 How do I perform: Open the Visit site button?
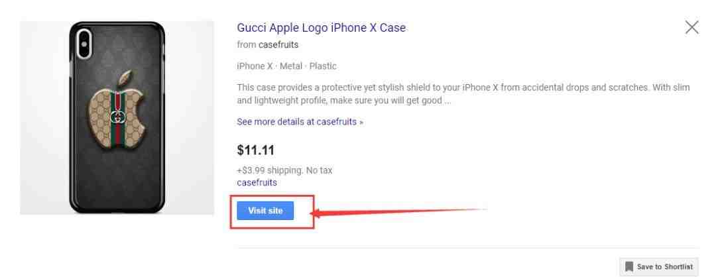tap(265, 211)
